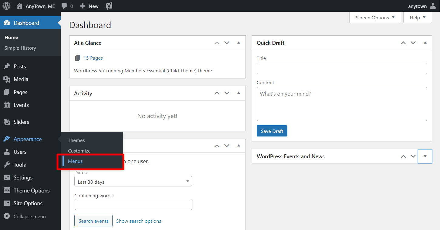
Task: Click Collapse menu text
Action: point(30,217)
